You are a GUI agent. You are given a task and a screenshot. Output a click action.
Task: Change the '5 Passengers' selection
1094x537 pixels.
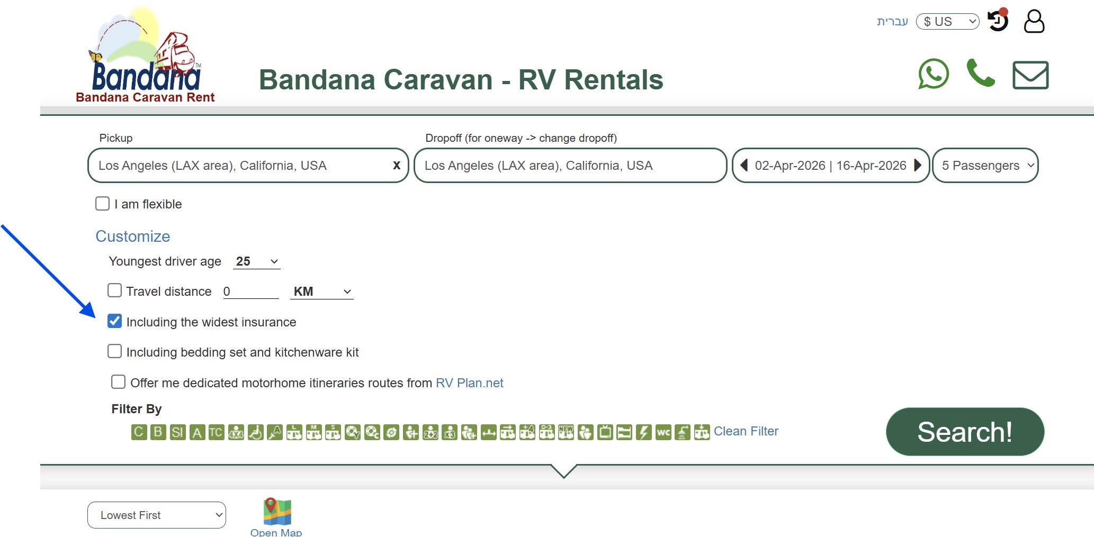click(984, 165)
